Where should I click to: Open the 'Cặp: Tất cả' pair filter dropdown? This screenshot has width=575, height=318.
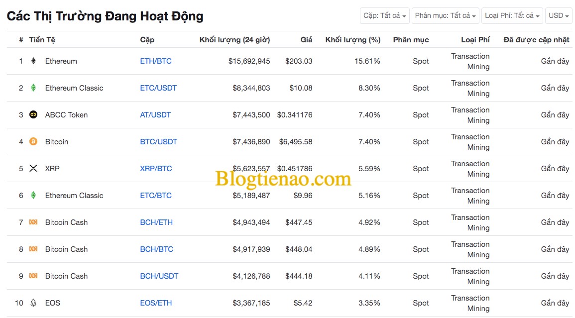(385, 16)
